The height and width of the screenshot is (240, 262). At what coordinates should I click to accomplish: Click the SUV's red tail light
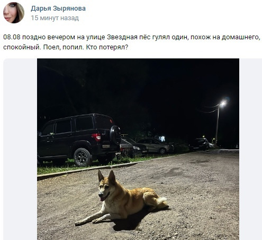tap(96, 137)
